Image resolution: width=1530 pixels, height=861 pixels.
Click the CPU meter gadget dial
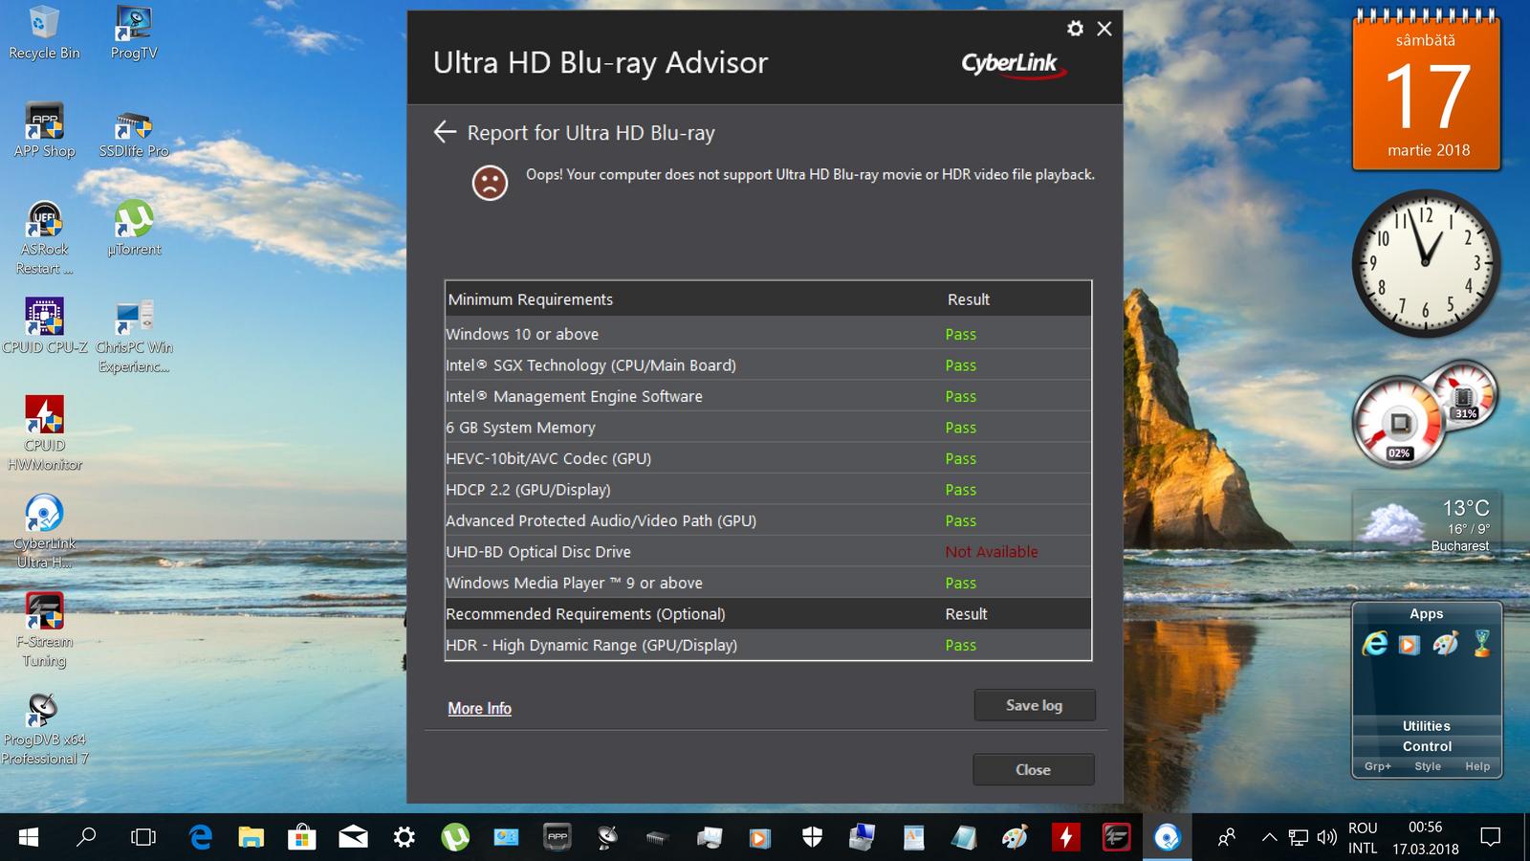(x=1398, y=424)
